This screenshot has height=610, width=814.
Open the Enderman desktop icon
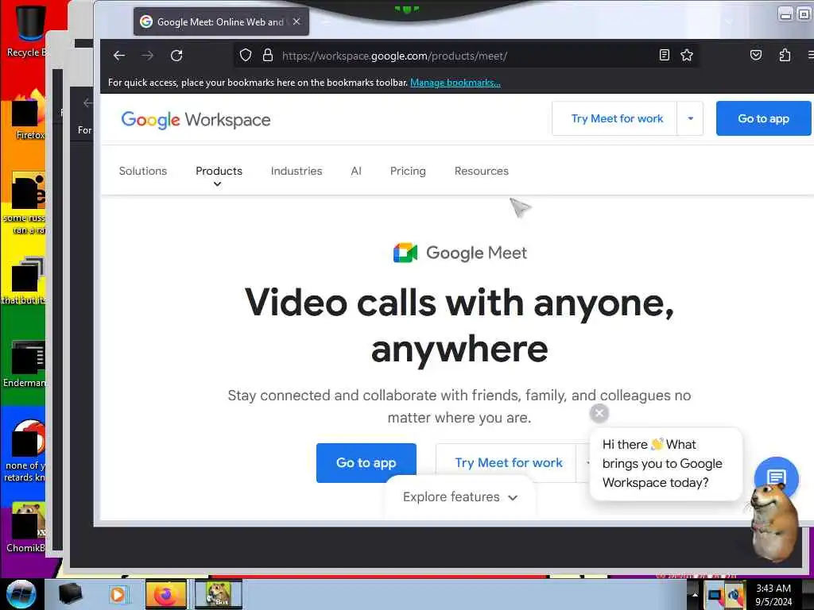(x=25, y=364)
